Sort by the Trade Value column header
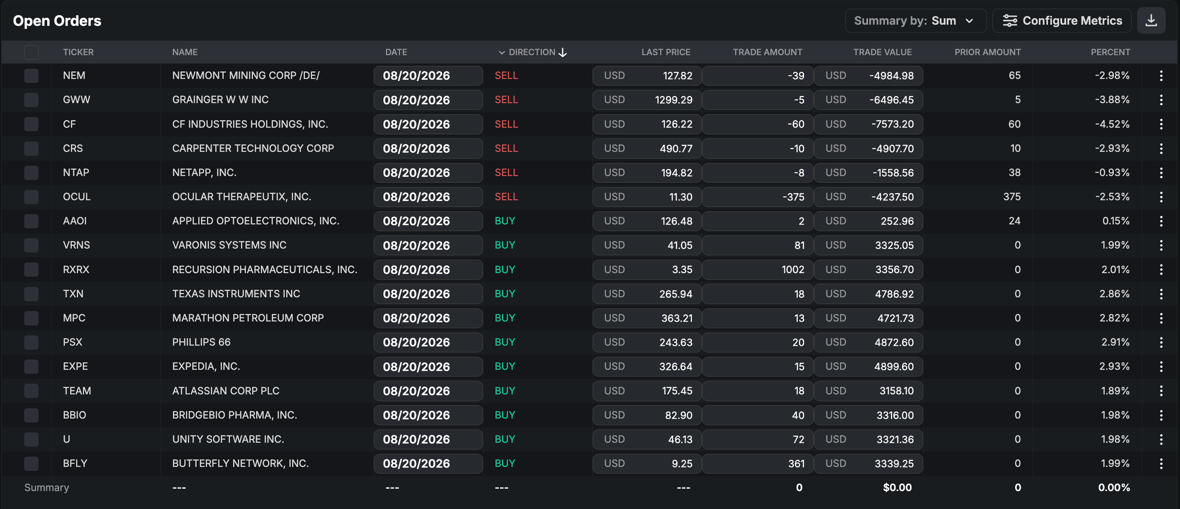Image resolution: width=1180 pixels, height=509 pixels. coord(882,52)
